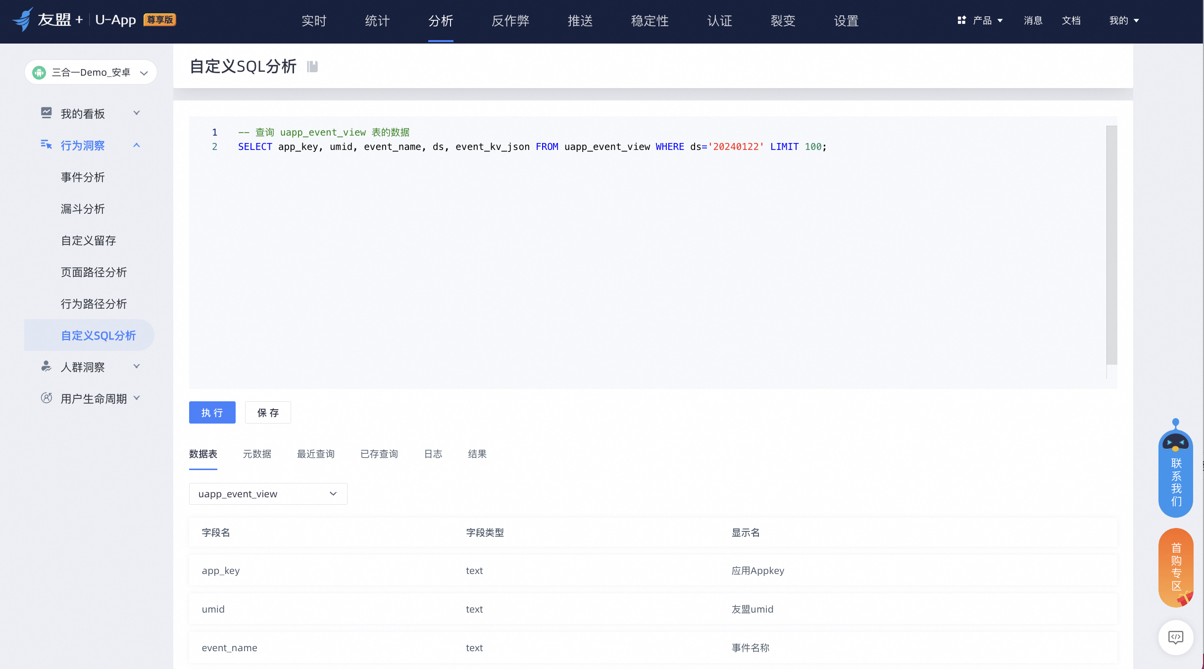Viewport: 1204px width, 669px height.
Task: Click the 用户生命周期 lifecycle icon
Action: pyautogui.click(x=46, y=398)
